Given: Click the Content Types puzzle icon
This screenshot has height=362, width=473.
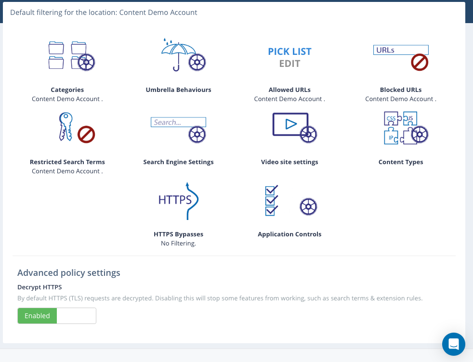Looking at the screenshot, I should pos(406,128).
